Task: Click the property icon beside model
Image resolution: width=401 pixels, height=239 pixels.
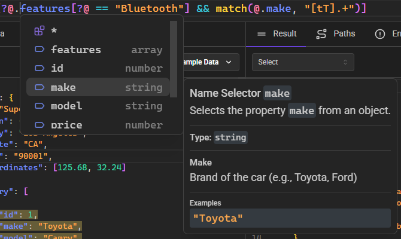Action: pos(40,106)
